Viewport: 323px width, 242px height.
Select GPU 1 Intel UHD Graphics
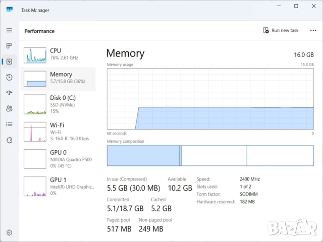[58, 186]
